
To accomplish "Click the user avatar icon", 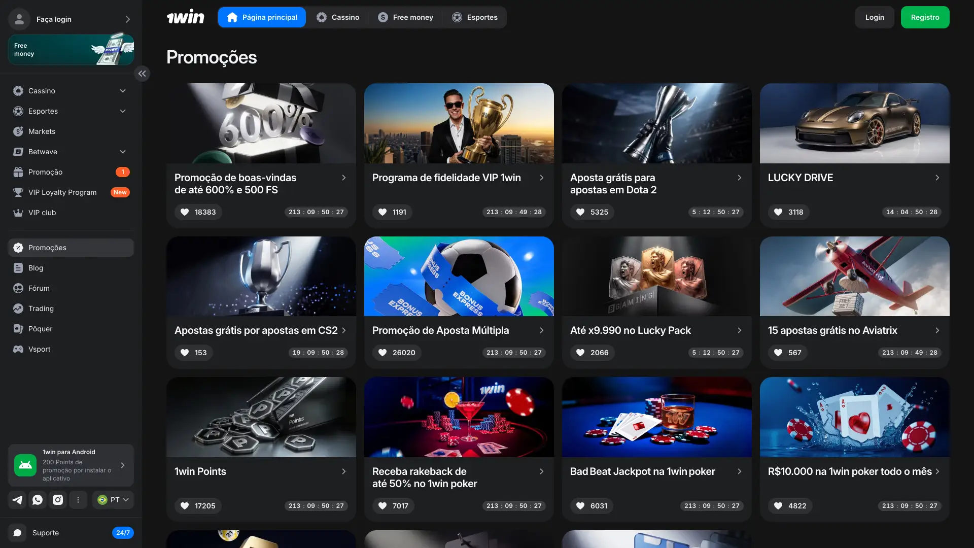I will coord(19,19).
